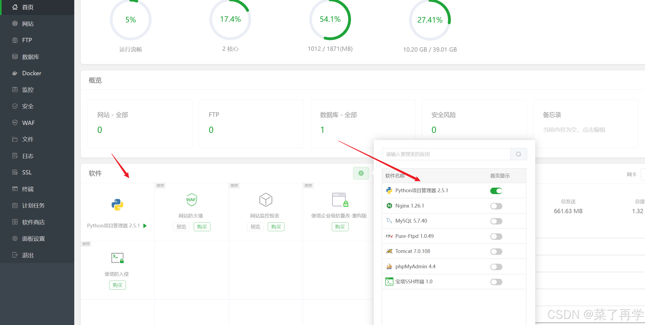Open the Python项目管理器 icon in software grid
645x325 pixels.
pyautogui.click(x=117, y=205)
